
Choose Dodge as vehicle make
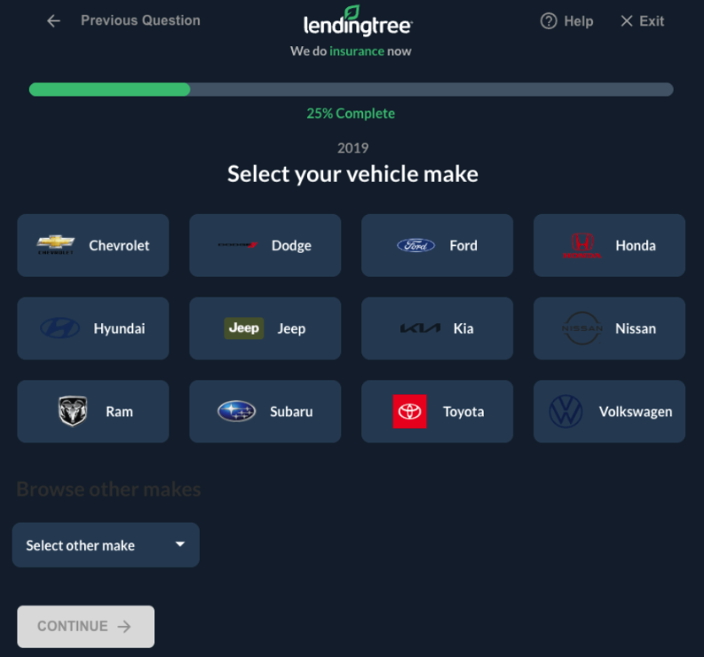pos(265,245)
